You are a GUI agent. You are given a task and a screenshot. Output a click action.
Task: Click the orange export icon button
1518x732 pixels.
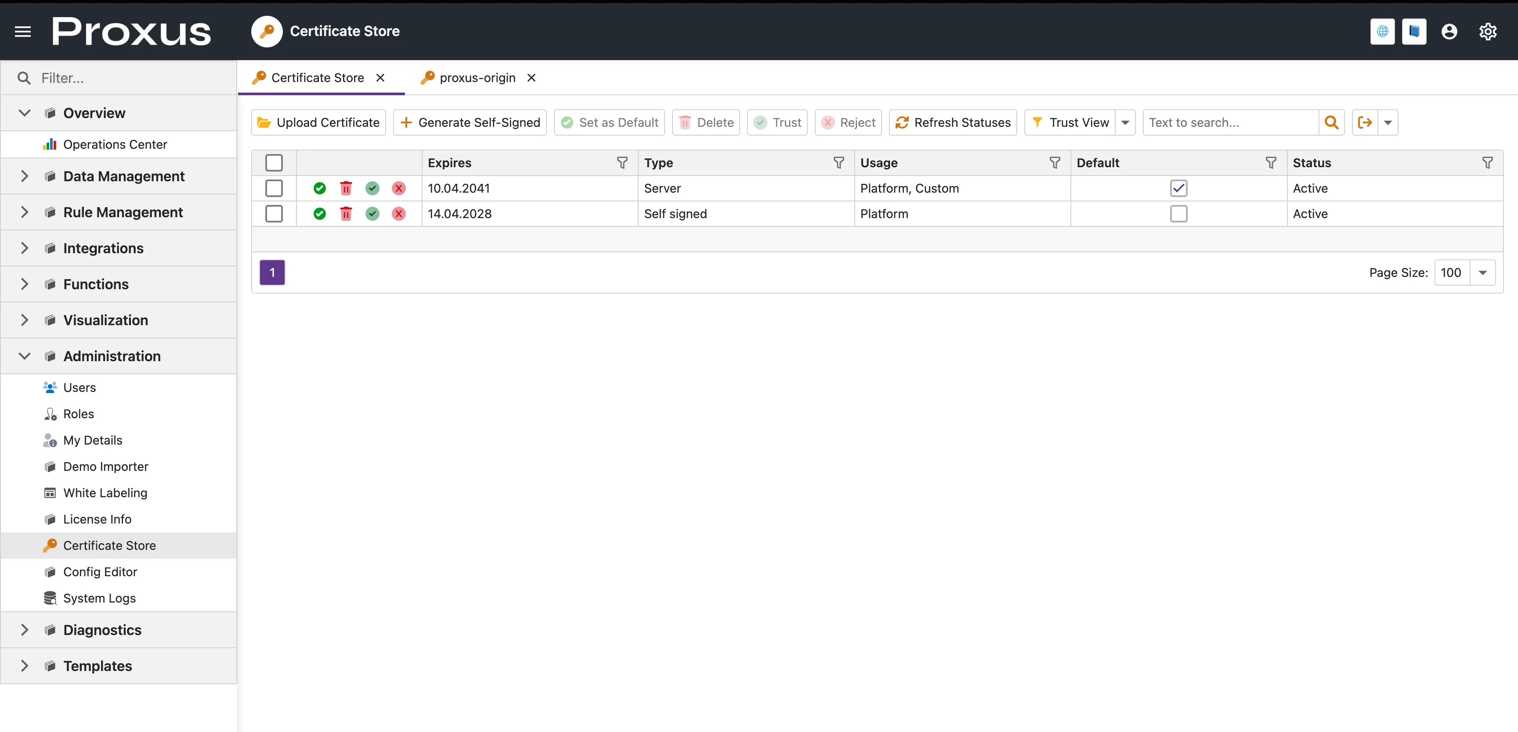[1365, 122]
